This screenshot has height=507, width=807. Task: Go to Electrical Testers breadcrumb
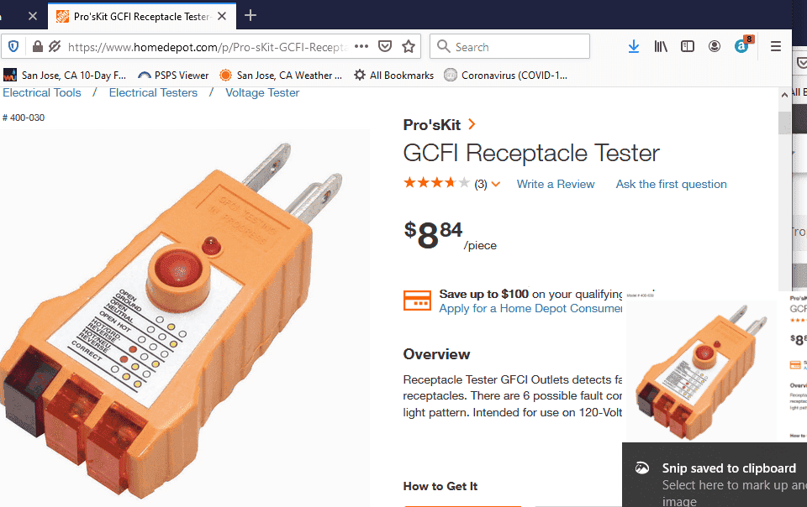[153, 92]
